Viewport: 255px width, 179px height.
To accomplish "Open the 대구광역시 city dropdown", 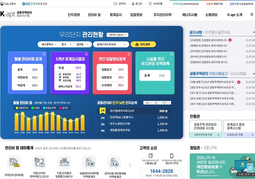I will (x=47, y=44).
